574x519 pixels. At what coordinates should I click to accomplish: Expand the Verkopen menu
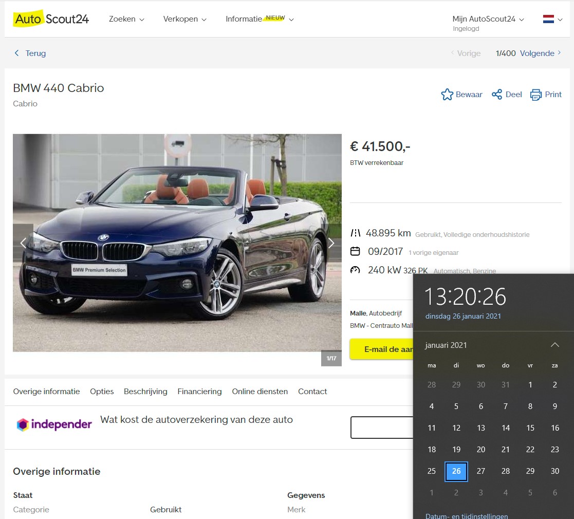pyautogui.click(x=184, y=19)
